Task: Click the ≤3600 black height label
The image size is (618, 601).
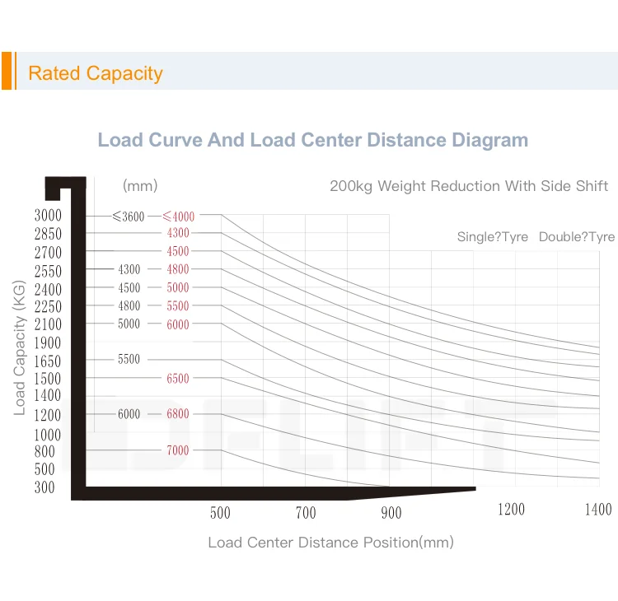Action: coord(128,217)
